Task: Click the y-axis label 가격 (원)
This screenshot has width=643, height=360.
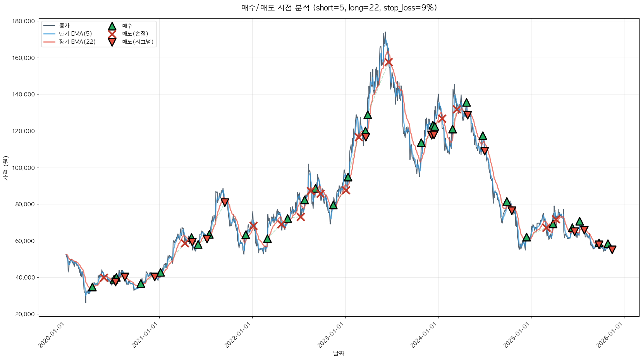Action: click(5, 168)
